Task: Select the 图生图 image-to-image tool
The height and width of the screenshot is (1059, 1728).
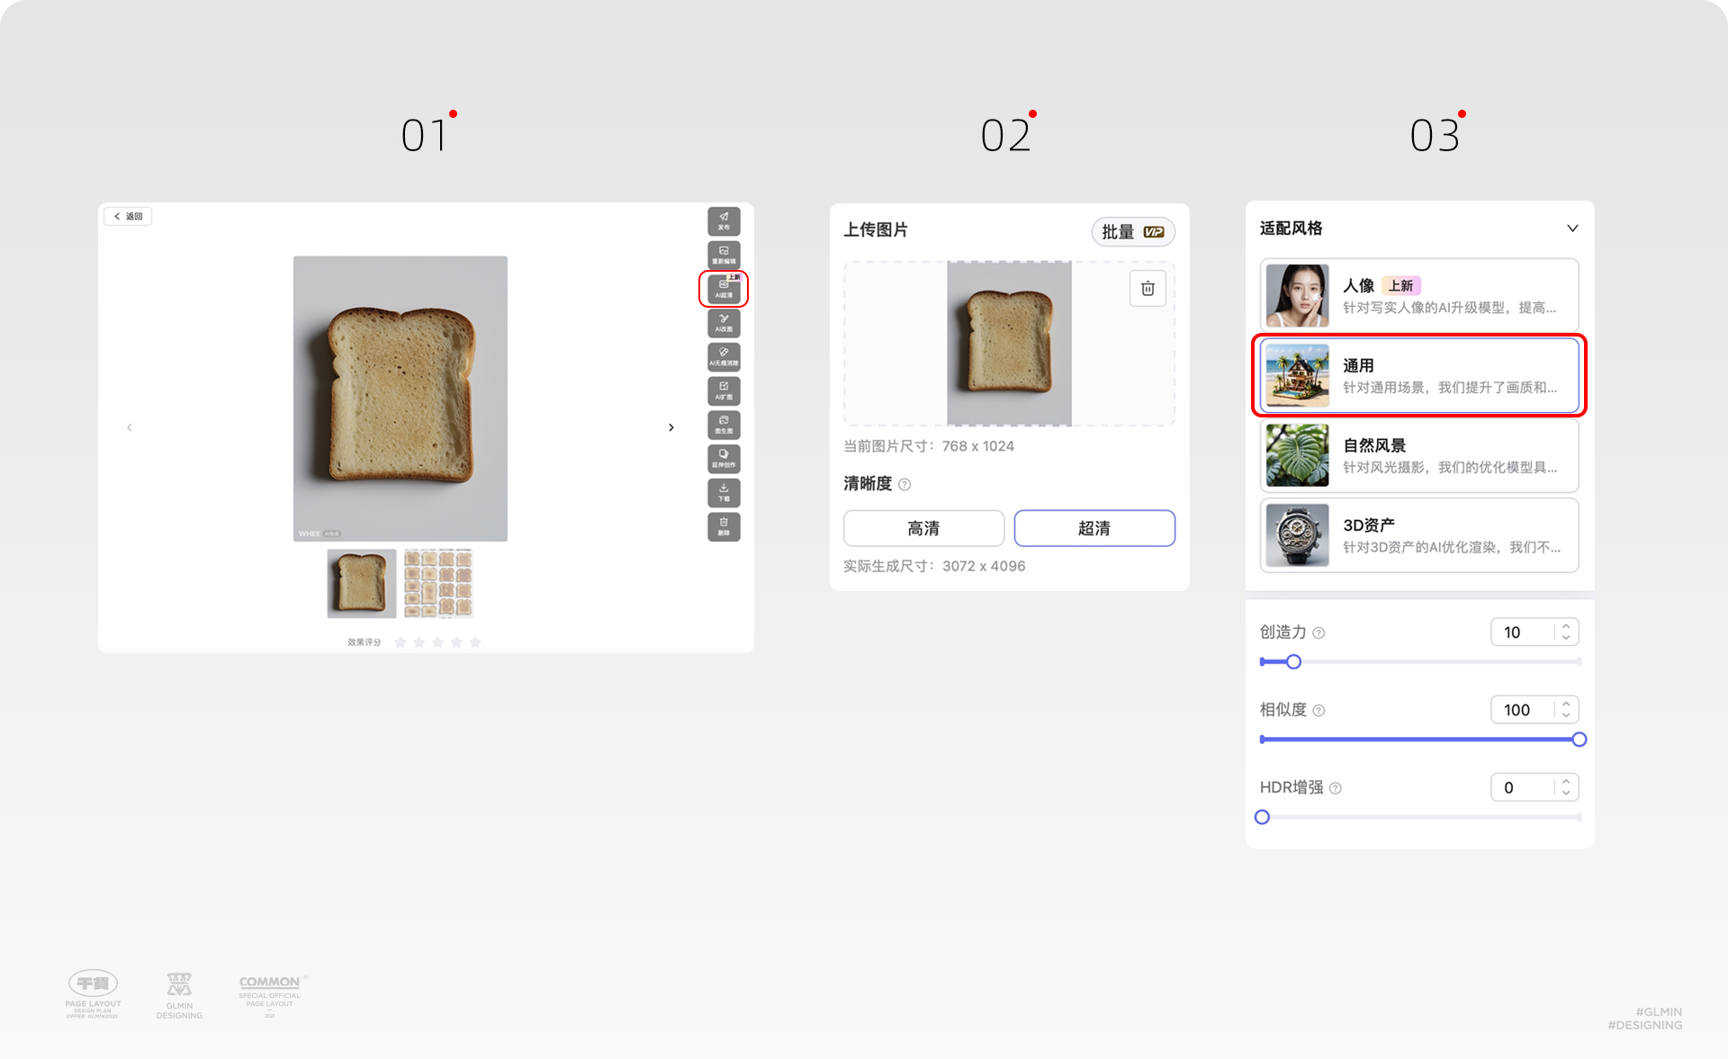Action: (724, 425)
